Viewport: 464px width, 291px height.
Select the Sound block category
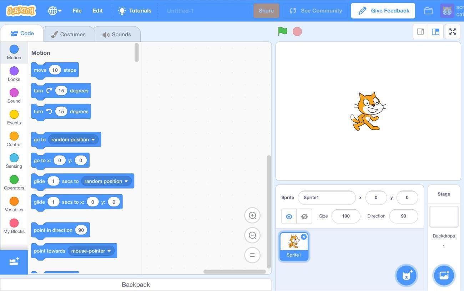coord(14,96)
